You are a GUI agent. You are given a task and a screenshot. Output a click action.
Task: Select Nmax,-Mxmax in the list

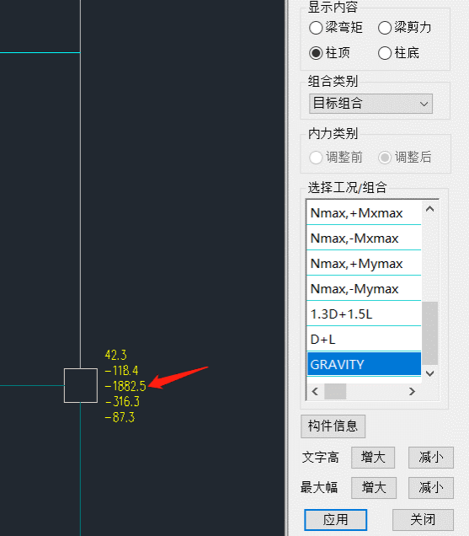364,239
